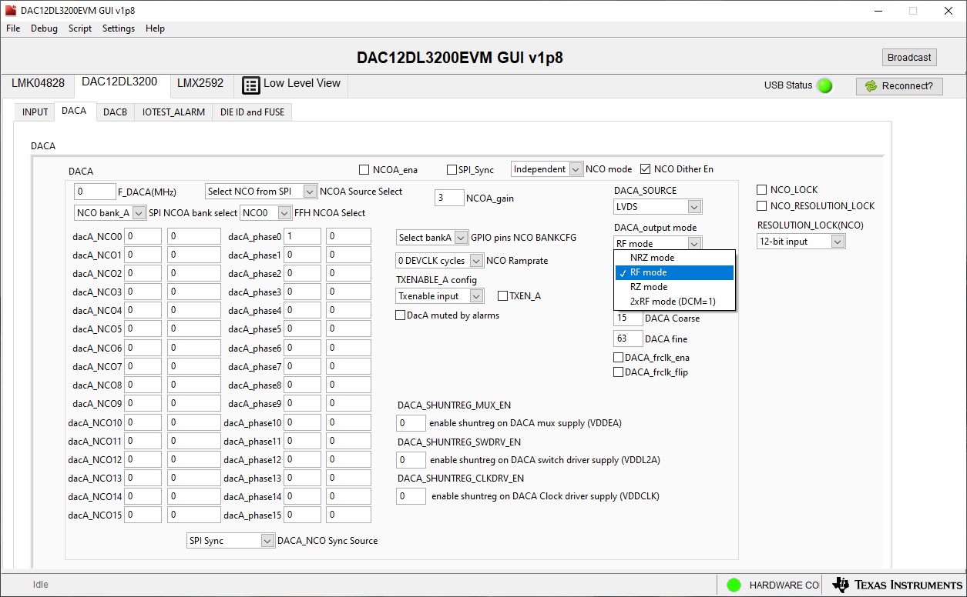Click the NCOA_gain input field
This screenshot has height=597, width=967.
click(x=448, y=197)
